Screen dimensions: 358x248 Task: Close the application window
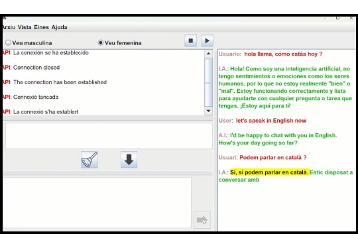(351, 18)
